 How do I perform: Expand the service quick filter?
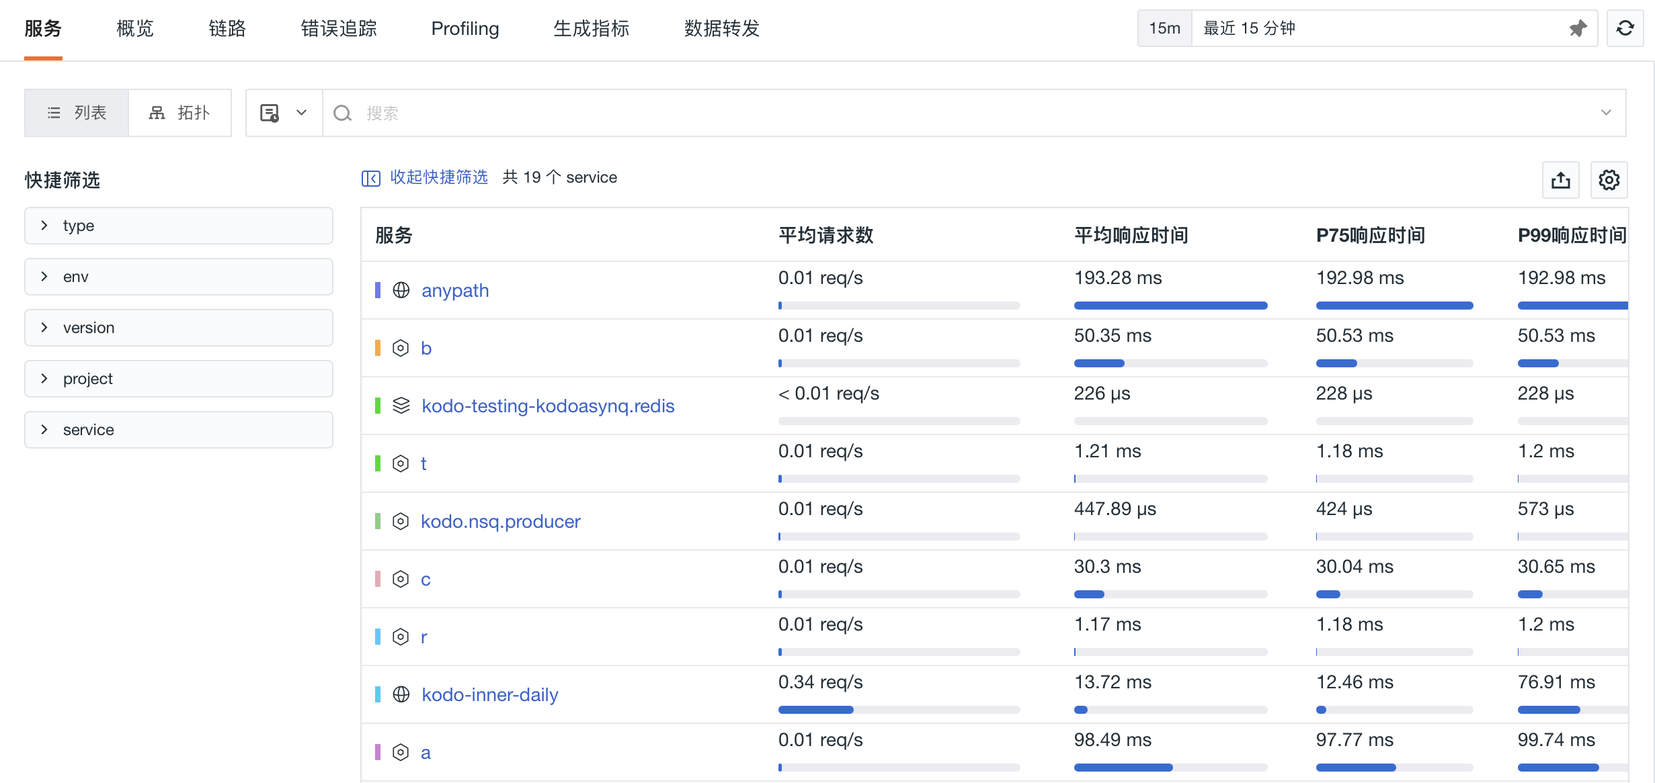point(179,430)
